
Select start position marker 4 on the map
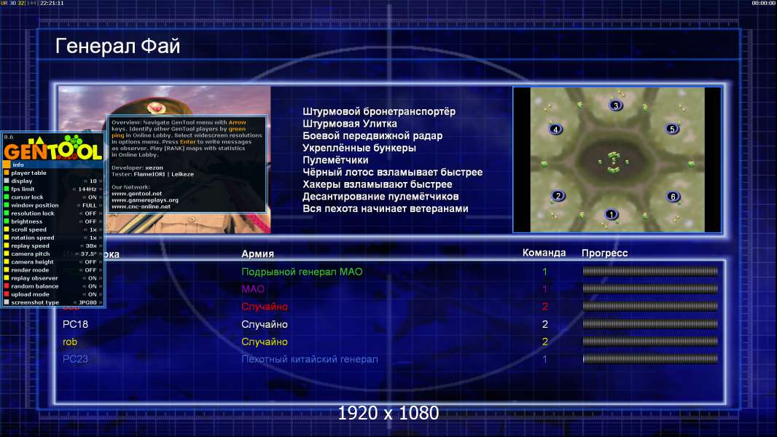coord(555,129)
